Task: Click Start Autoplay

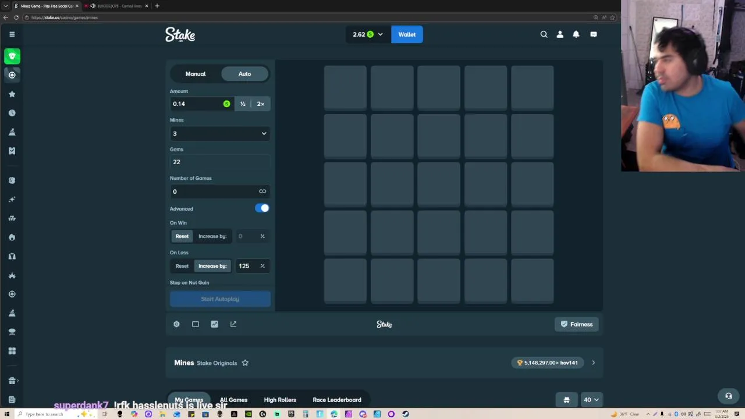Action: [220, 299]
